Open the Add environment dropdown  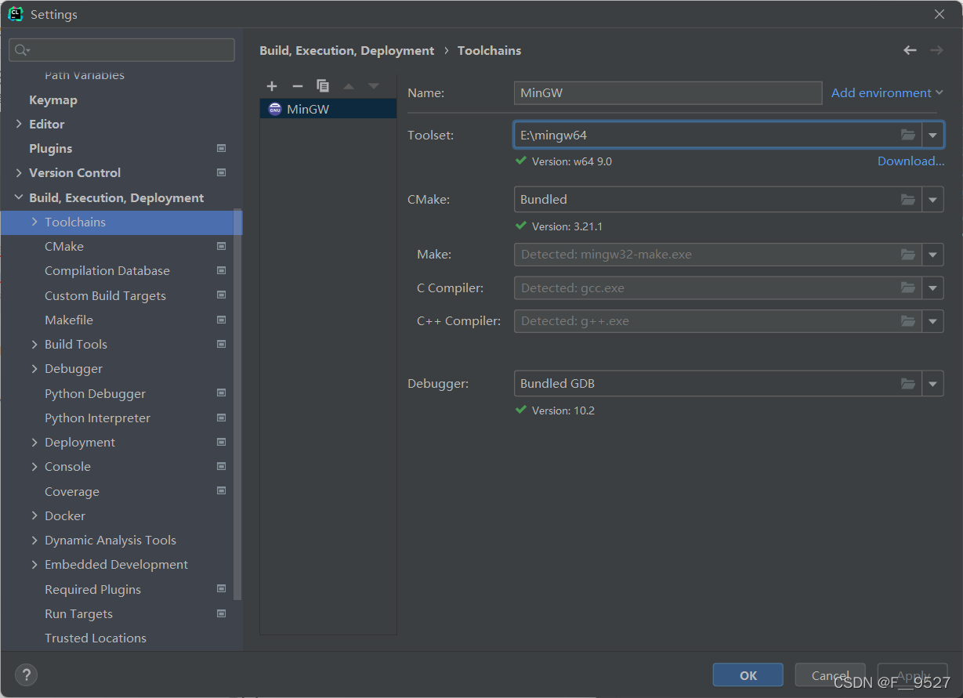point(887,92)
